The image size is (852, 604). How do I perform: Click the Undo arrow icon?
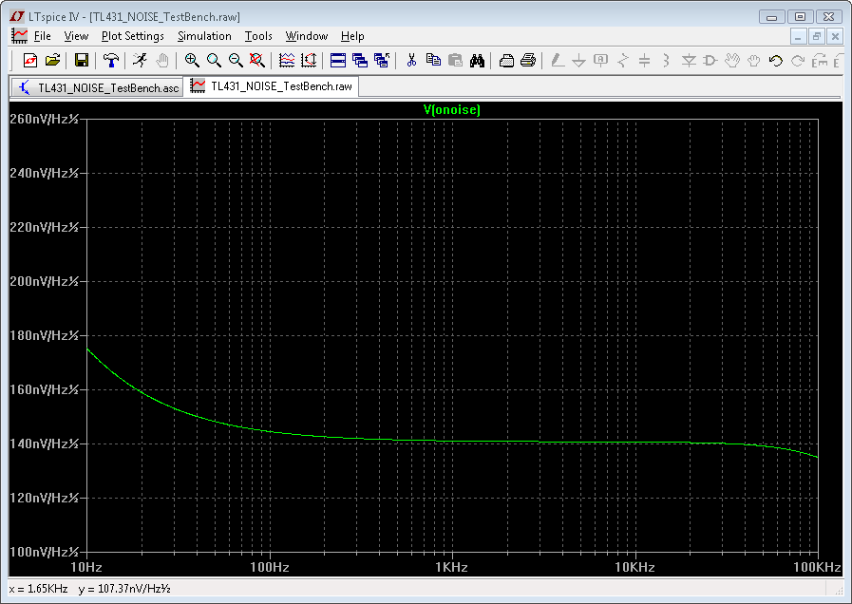tap(775, 60)
